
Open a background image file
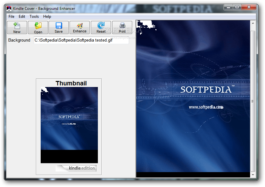pyautogui.click(x=38, y=27)
